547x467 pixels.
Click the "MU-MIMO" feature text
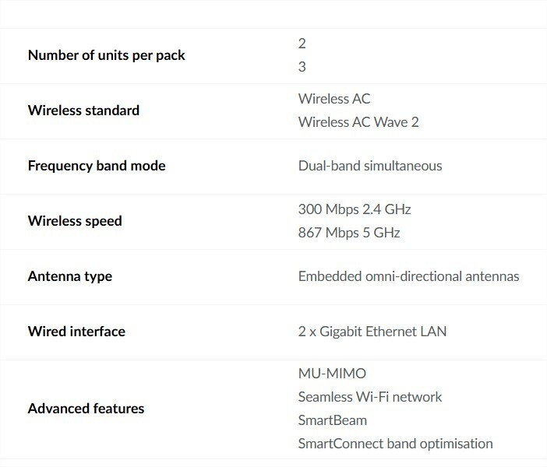332,374
